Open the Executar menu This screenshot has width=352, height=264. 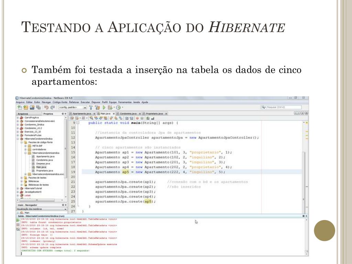pos(85,102)
